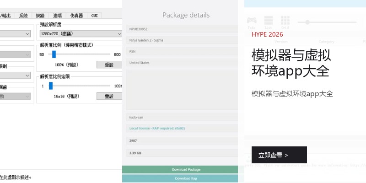The width and height of the screenshot is (366, 183).
Task: Click the large 模拟器与虚拟环境app大全 headline
Action: point(291,63)
